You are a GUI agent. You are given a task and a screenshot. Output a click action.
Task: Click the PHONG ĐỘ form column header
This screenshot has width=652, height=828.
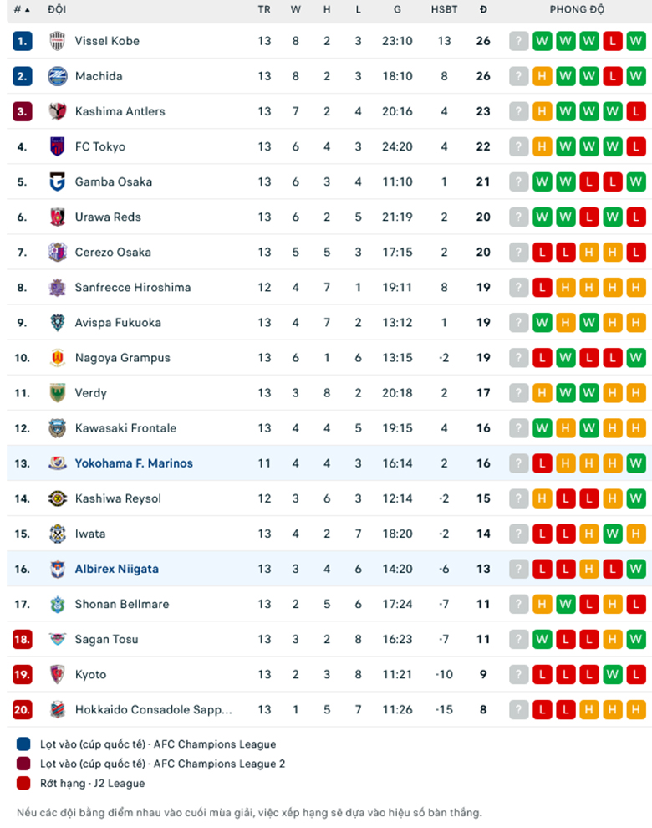pyautogui.click(x=578, y=9)
